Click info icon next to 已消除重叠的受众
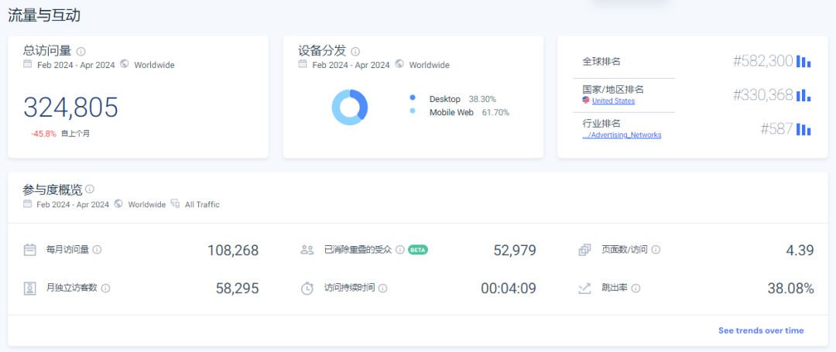836x352 pixels. [x=400, y=250]
